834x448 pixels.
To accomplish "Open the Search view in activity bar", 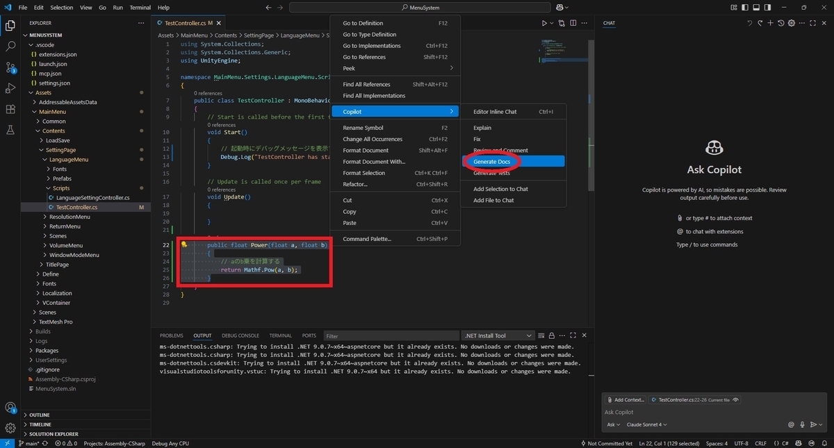I will [10, 47].
